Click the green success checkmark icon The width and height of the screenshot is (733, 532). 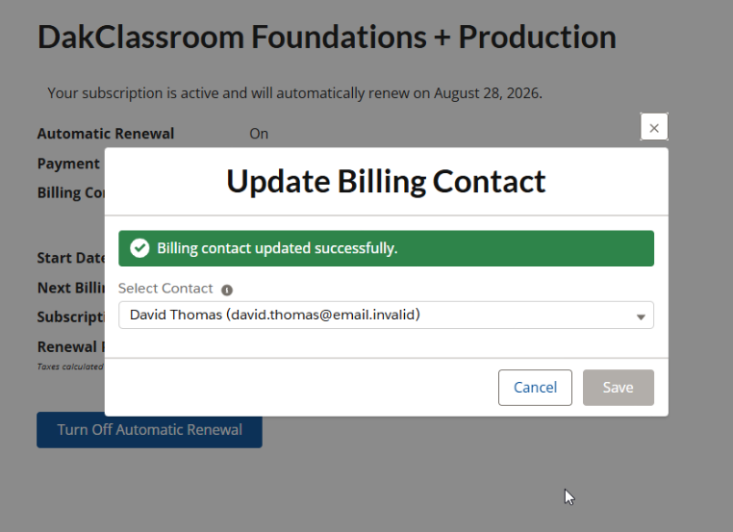(139, 248)
